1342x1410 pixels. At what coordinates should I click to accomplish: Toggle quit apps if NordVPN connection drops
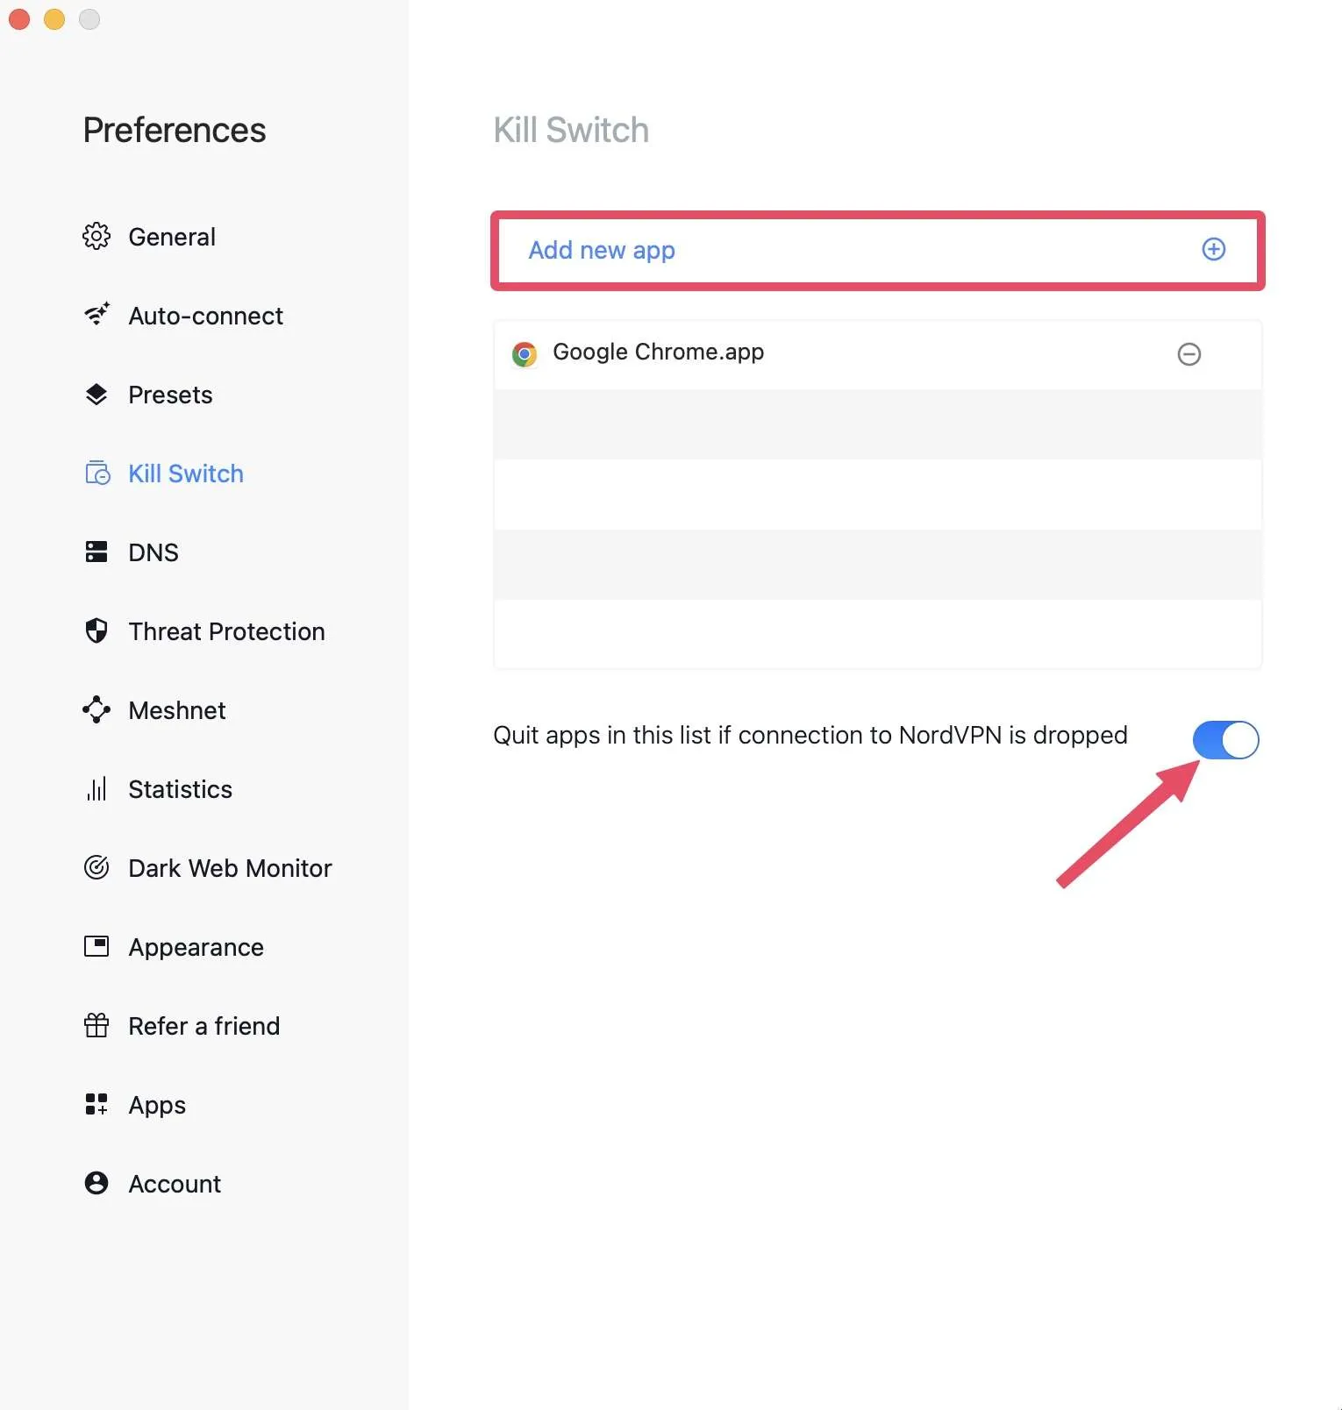[1226, 740]
